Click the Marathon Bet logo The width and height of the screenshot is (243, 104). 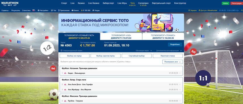pyautogui.click(x=10, y=4)
